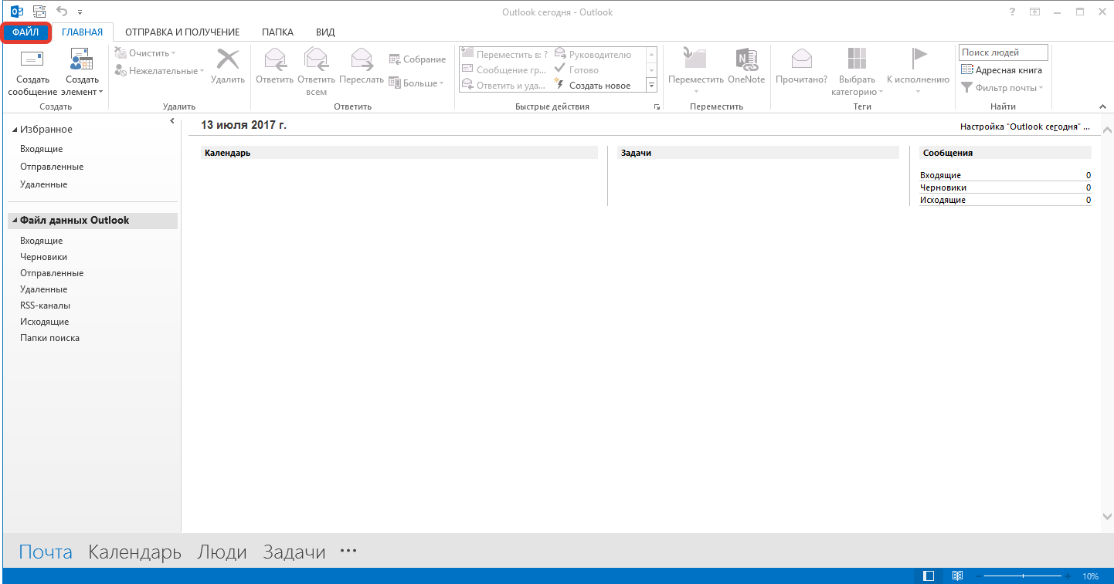1114x584 pixels.
Task: Click the Delete X icon
Action: click(228, 59)
